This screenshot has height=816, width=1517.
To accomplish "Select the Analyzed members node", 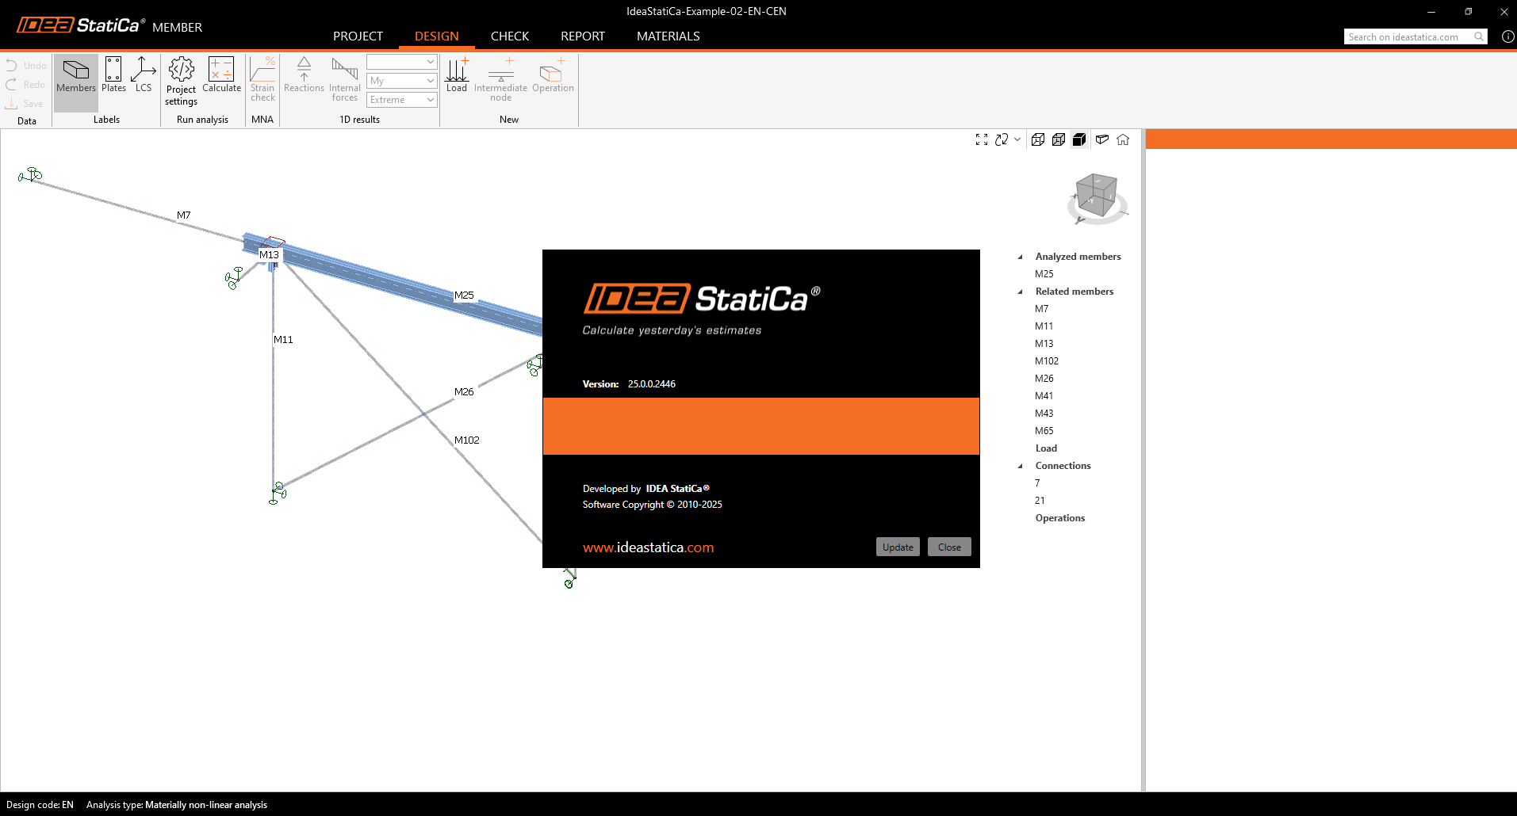I will pos(1078,257).
